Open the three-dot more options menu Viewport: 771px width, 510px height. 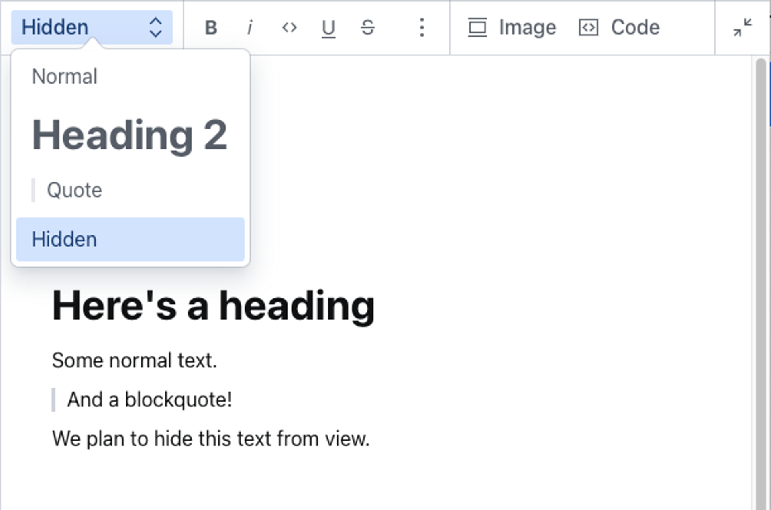pyautogui.click(x=422, y=28)
